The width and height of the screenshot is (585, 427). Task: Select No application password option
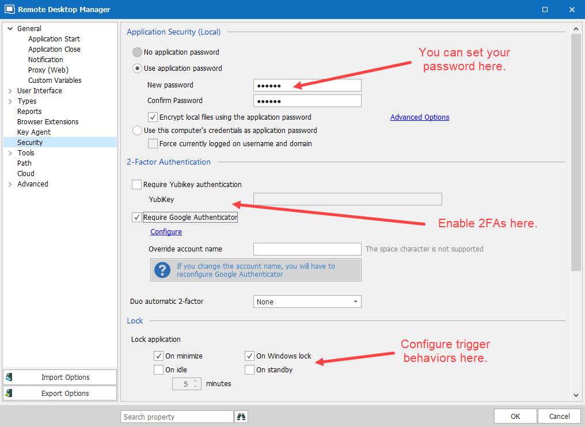137,52
